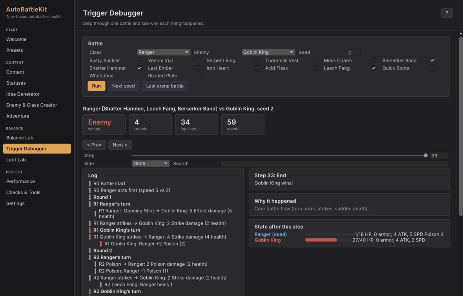Toggle the Moss Charm checkbox
Screen dimensions: 463x296
coord(374,60)
